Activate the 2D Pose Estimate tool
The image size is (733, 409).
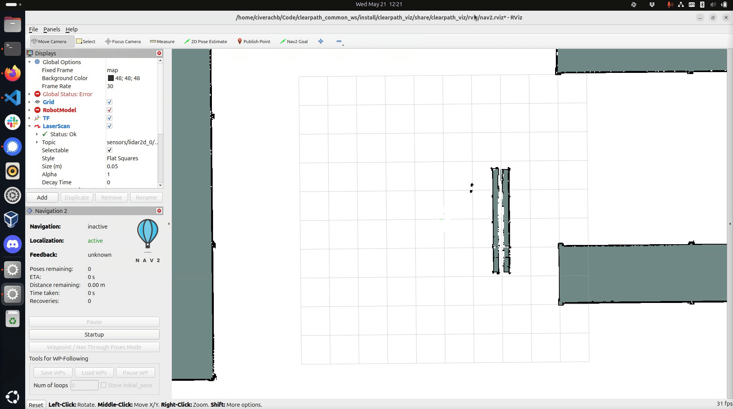click(x=206, y=42)
